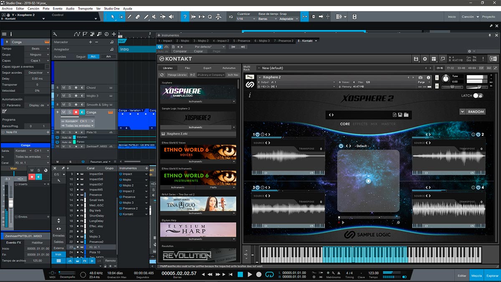Open Xosphere 2 wrench edit icon
Image resolution: width=501 pixels, height=282 pixels.
tap(250, 77)
